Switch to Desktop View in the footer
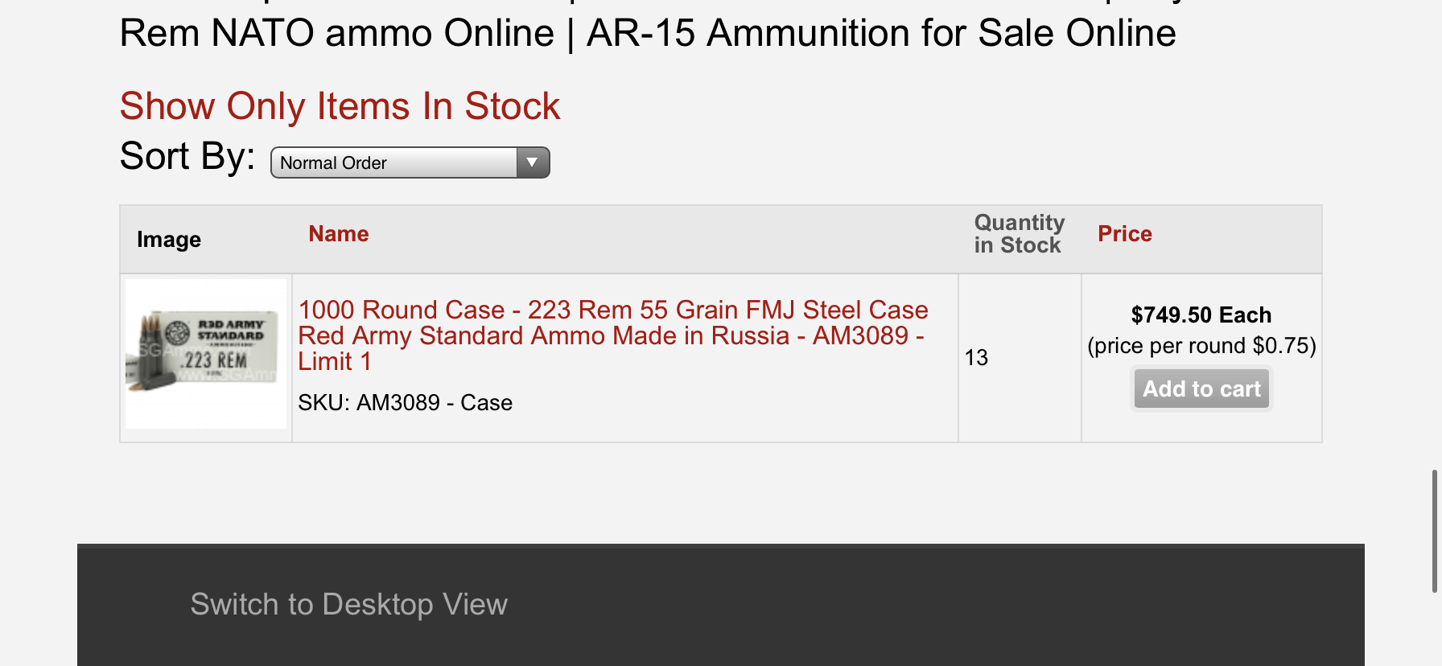 tap(348, 605)
